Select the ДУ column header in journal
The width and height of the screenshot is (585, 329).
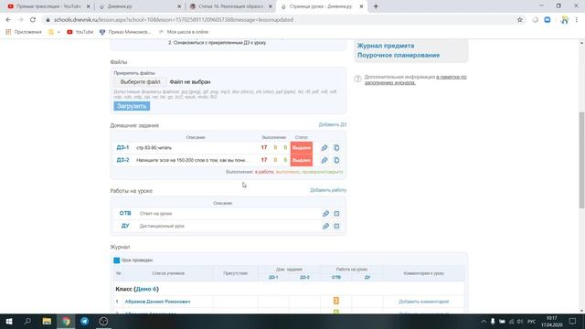tap(367, 278)
